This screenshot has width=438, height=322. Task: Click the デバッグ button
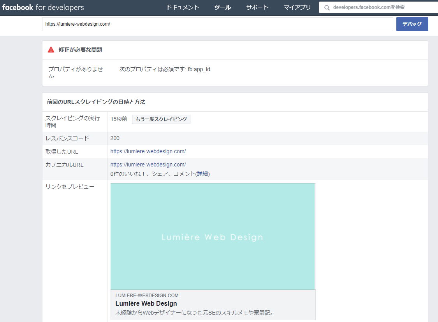click(412, 24)
